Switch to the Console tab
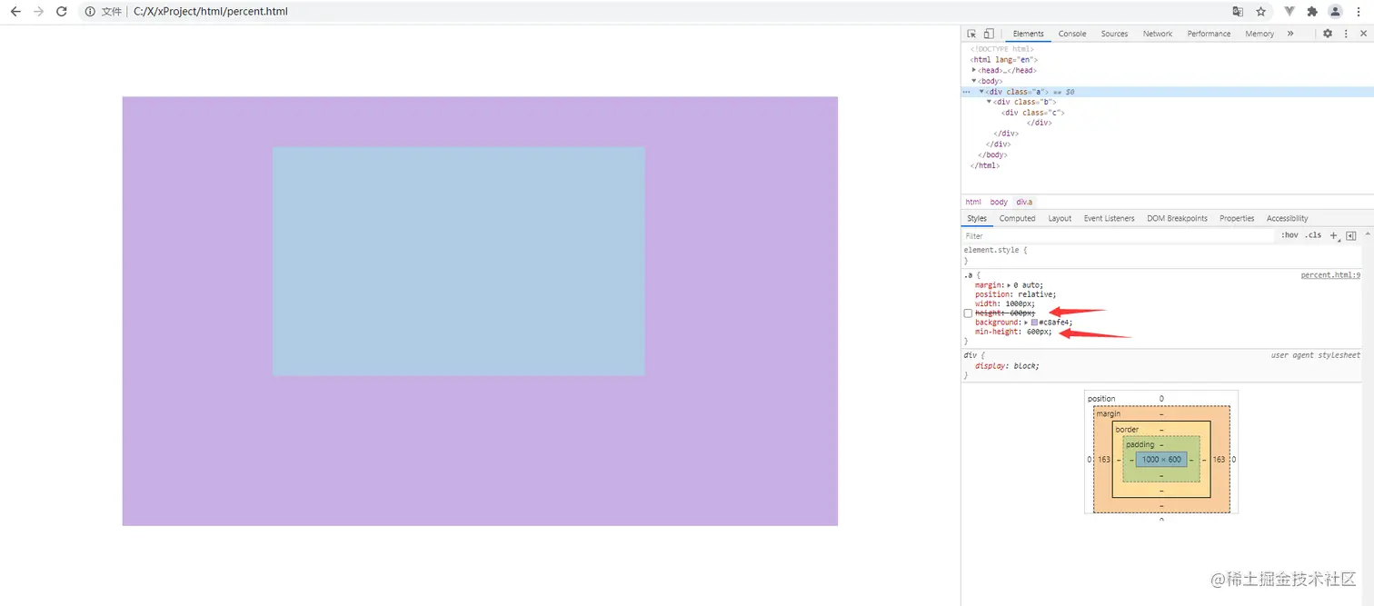 click(x=1071, y=34)
